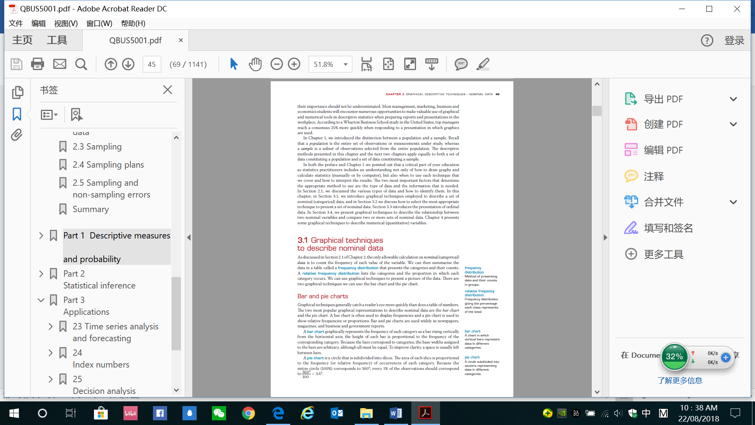Open the Find text magnifier tool
The image size is (755, 425).
(81, 64)
